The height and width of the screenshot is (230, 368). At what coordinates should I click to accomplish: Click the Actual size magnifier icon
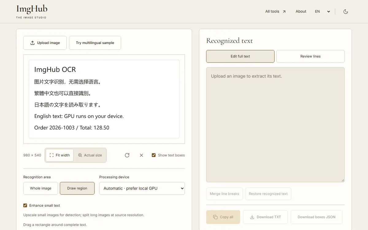coord(80,155)
